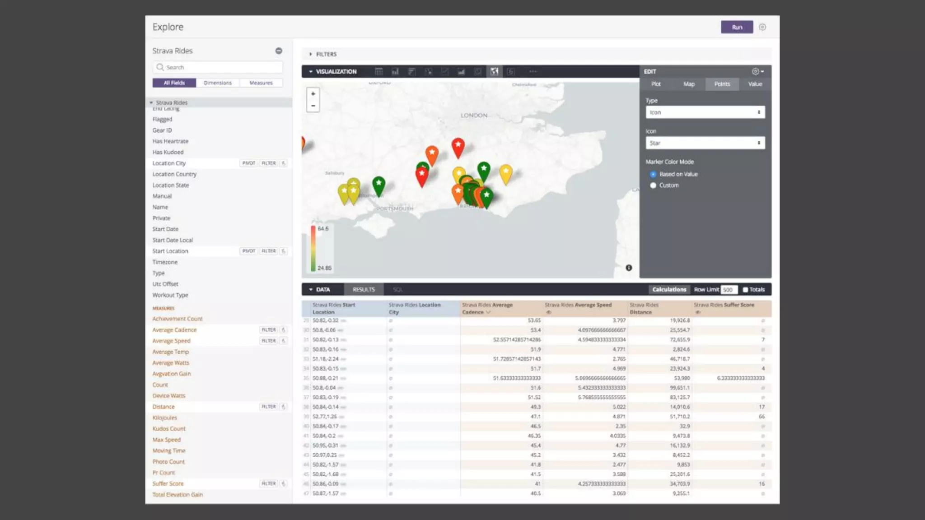Zoom out on the map
The width and height of the screenshot is (925, 520).
[x=313, y=106]
